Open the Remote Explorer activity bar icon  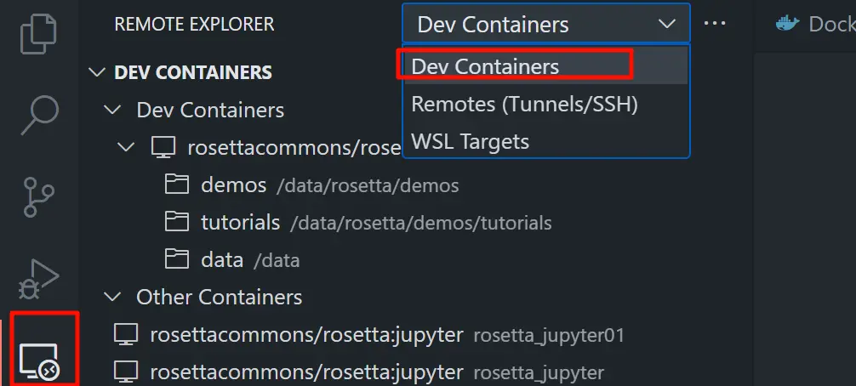(x=39, y=362)
